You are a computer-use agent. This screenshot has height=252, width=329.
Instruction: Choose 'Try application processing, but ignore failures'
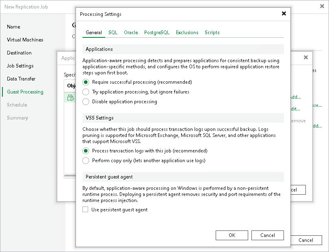point(85,92)
